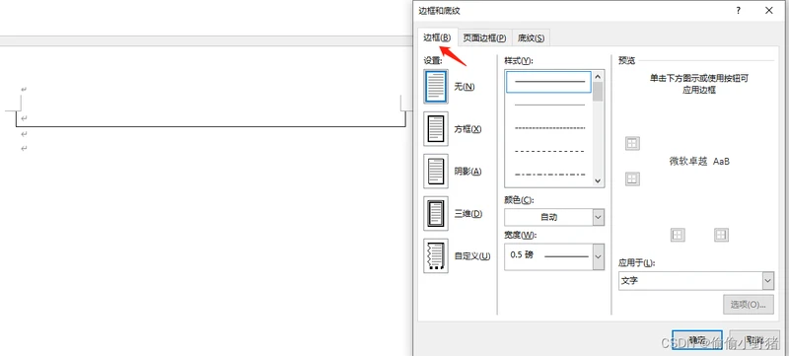This screenshot has width=789, height=356.
Task: Switch to the 页面边框(P) tab
Action: point(484,37)
